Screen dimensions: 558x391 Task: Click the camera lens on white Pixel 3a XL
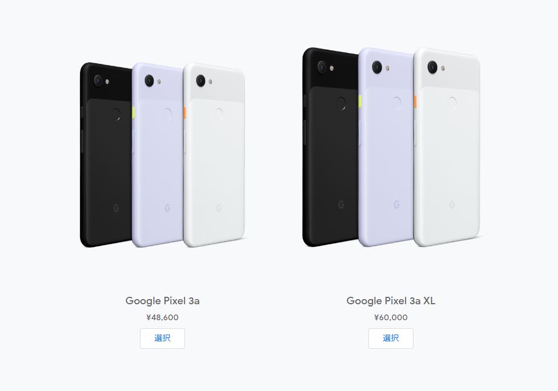(432, 67)
